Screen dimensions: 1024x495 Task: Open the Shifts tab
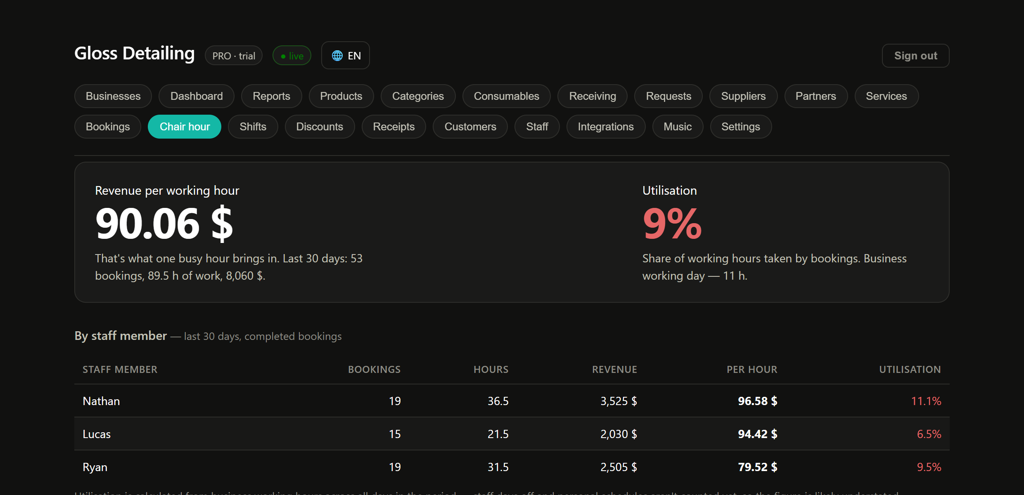tap(253, 127)
